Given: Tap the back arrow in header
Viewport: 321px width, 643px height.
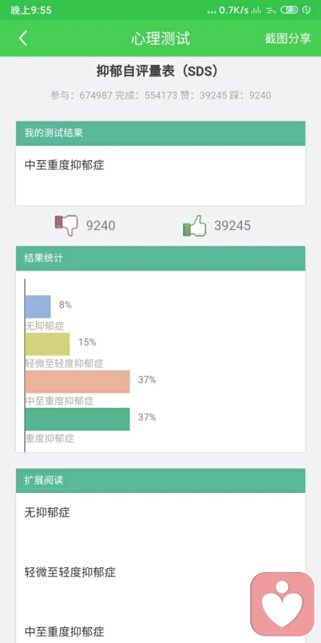Looking at the screenshot, I should point(23,39).
